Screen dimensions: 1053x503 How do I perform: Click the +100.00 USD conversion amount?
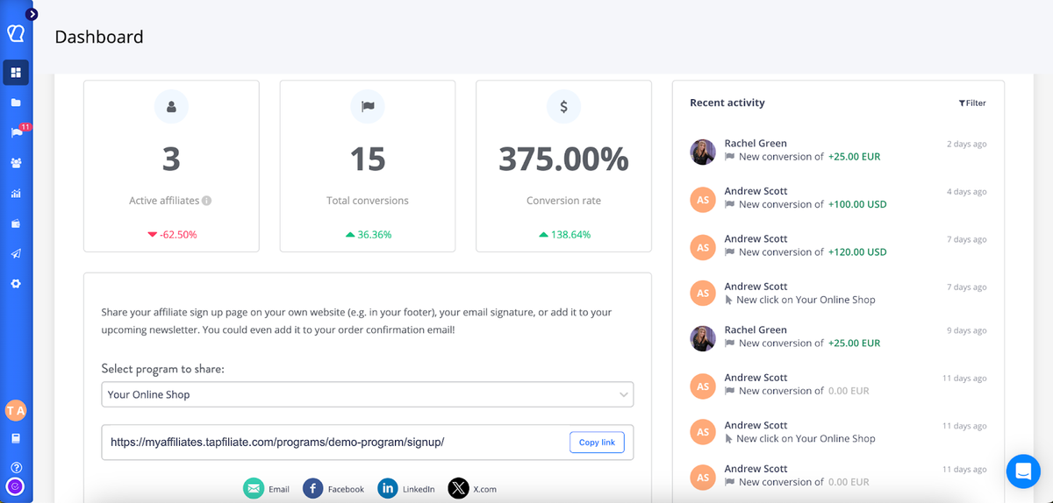coord(857,204)
